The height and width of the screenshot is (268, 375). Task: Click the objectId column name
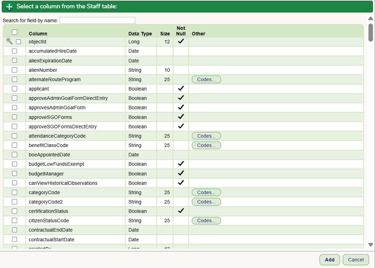coord(37,42)
